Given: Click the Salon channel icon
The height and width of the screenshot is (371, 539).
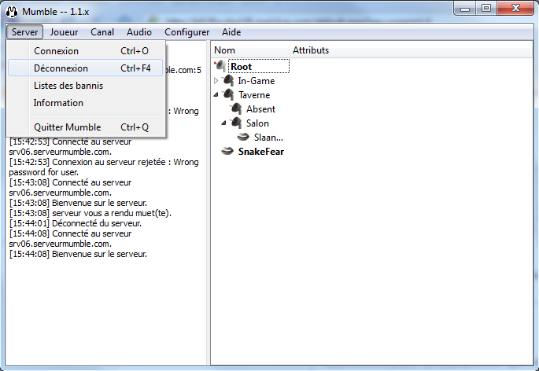Looking at the screenshot, I should (x=236, y=123).
